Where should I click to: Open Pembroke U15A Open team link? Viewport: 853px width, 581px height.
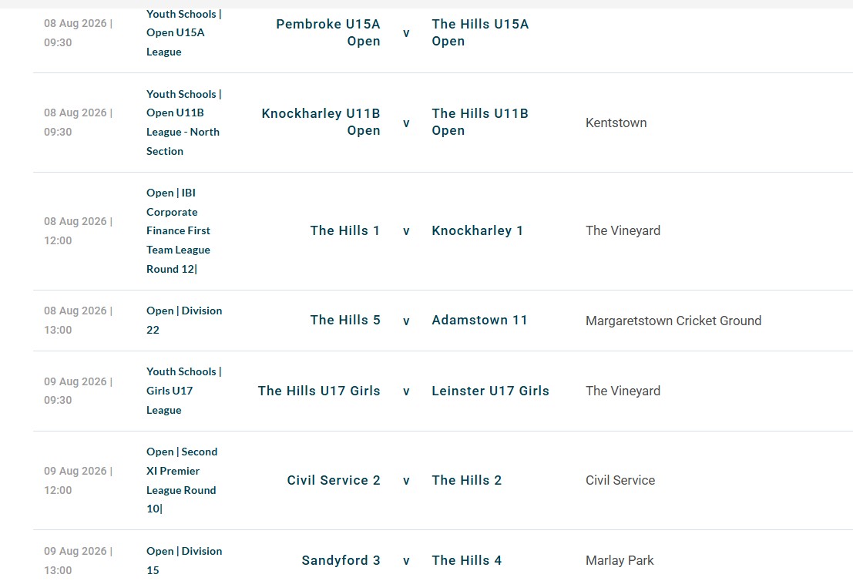coord(328,32)
